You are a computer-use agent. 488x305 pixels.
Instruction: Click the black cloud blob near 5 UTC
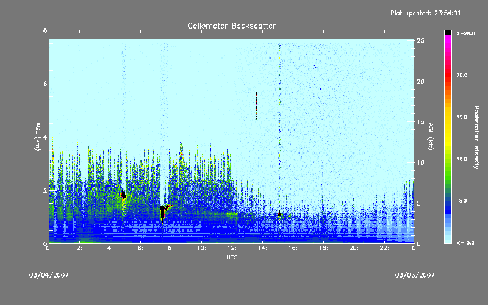tap(124, 195)
